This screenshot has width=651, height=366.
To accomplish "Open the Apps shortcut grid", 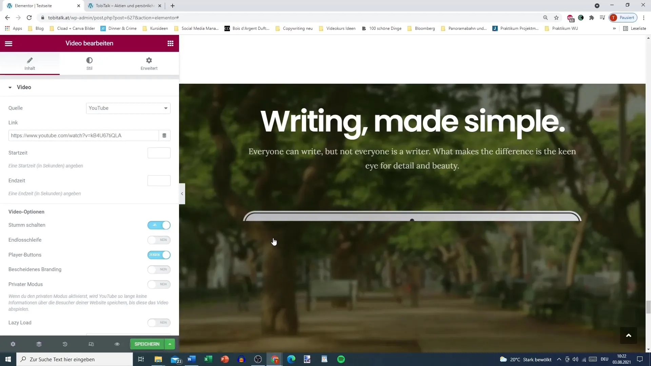I will coord(14,28).
